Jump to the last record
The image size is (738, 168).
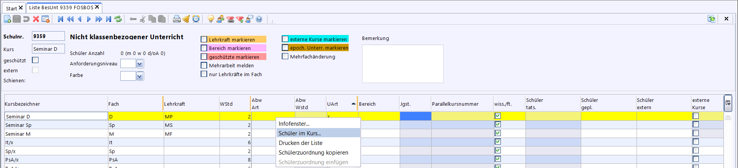pos(108,19)
